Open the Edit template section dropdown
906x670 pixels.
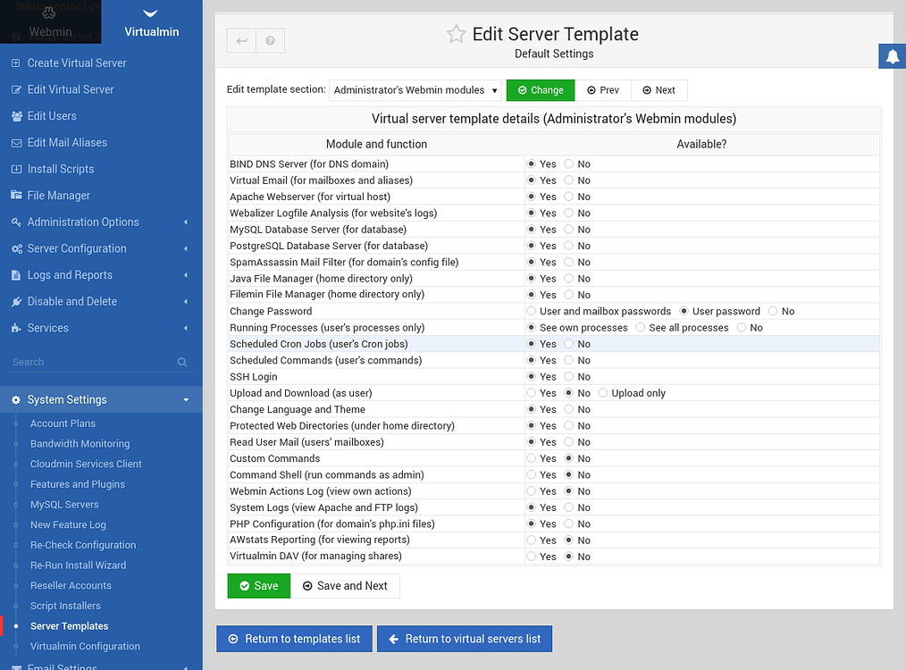click(x=415, y=89)
